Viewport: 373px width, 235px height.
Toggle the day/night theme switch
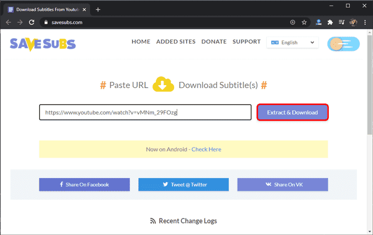pyautogui.click(x=343, y=44)
